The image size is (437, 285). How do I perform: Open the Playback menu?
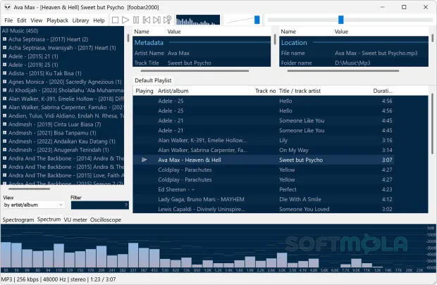tap(57, 20)
